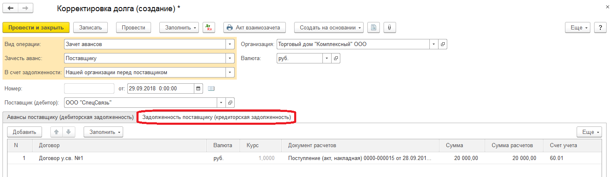The height and width of the screenshot is (177, 612).
Task: Click the forward navigation arrow
Action: point(25,8)
